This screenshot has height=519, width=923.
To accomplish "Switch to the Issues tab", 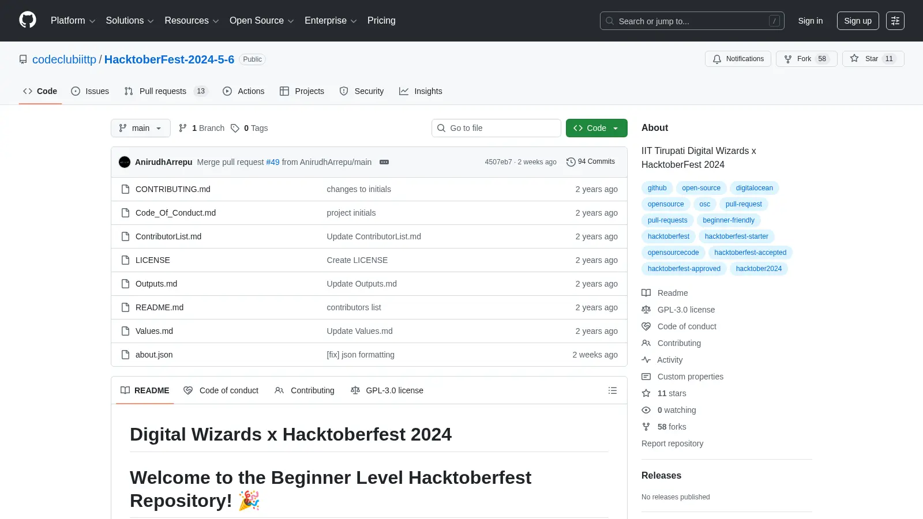I will pyautogui.click(x=90, y=91).
